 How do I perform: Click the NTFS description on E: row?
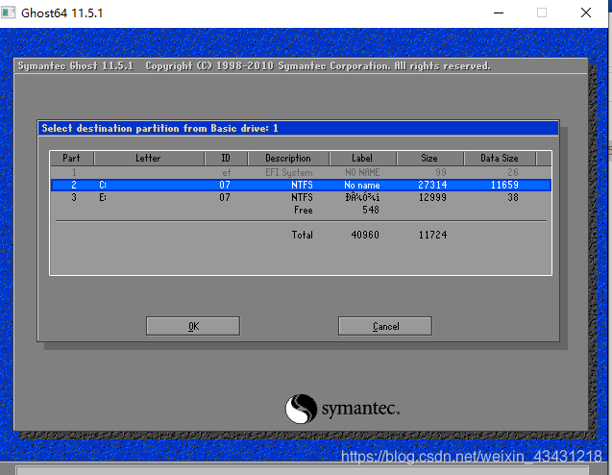pos(302,197)
